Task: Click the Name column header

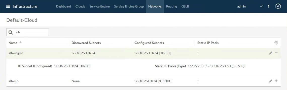Action: (x=13, y=43)
